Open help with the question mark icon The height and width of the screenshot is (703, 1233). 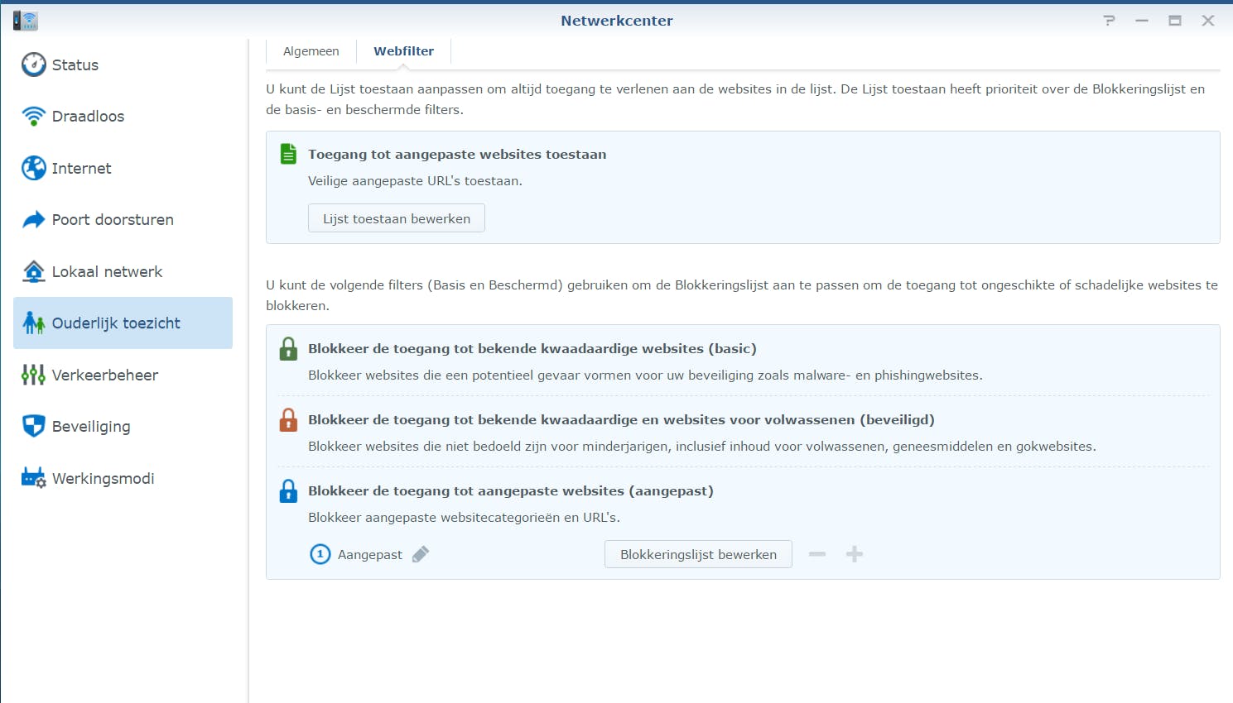(x=1109, y=21)
